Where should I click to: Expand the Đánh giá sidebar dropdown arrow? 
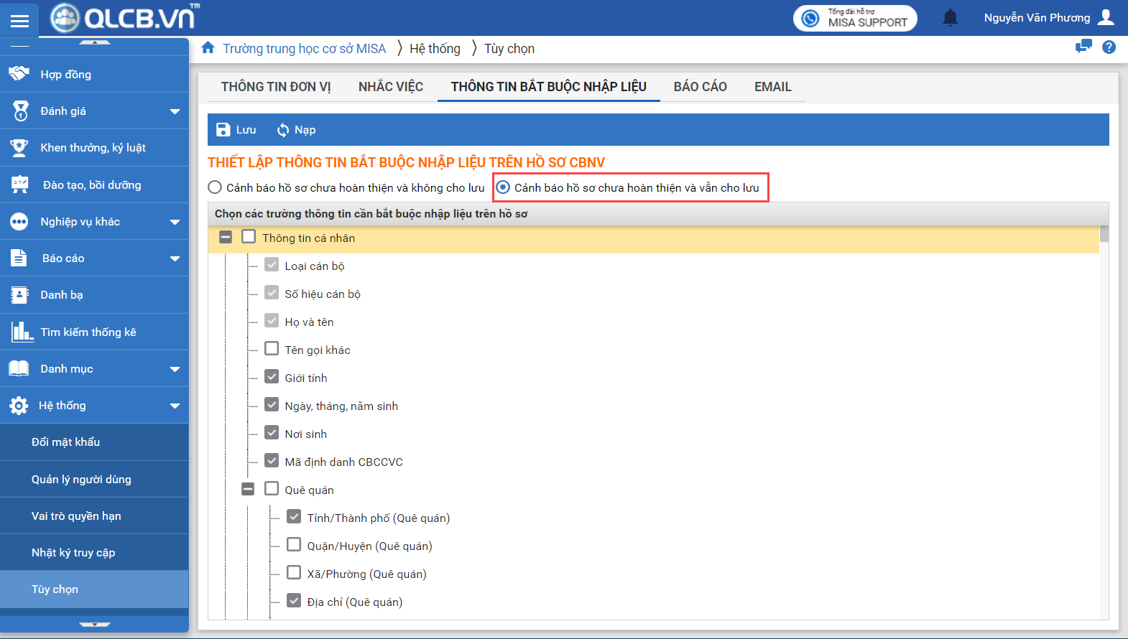click(x=175, y=111)
